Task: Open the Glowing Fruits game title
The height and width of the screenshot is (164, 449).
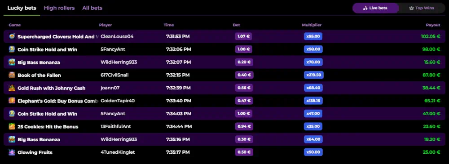Action: [x=35, y=152]
